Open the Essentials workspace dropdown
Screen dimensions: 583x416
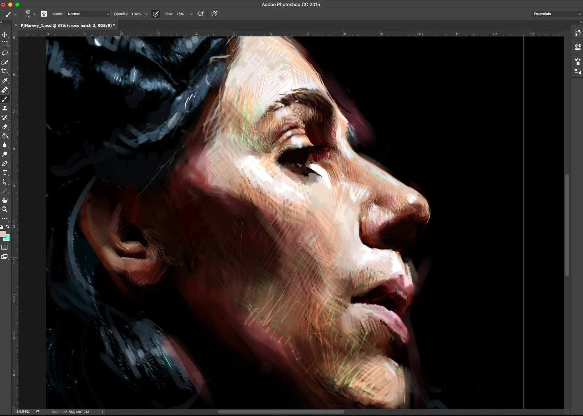556,14
